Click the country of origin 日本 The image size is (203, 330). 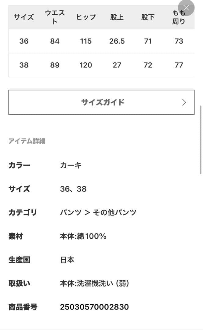67,260
